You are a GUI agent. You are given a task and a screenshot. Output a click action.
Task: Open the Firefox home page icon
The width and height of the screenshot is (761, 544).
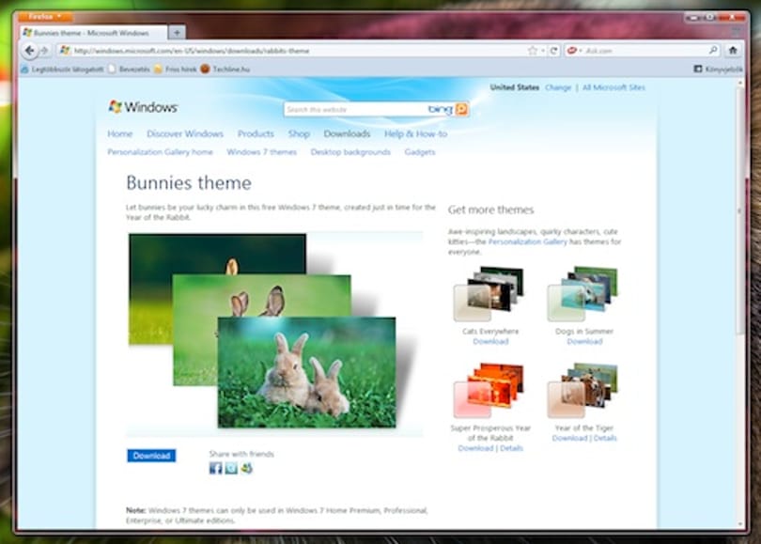pos(733,50)
